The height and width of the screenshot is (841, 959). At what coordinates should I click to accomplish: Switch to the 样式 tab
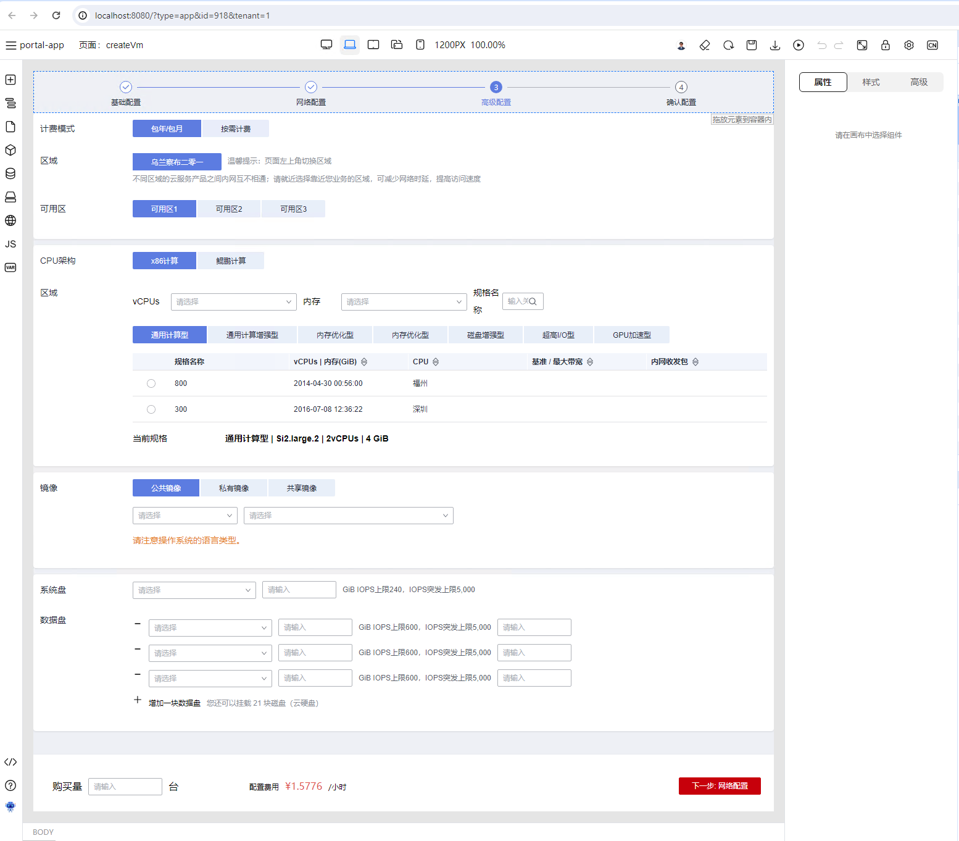871,82
